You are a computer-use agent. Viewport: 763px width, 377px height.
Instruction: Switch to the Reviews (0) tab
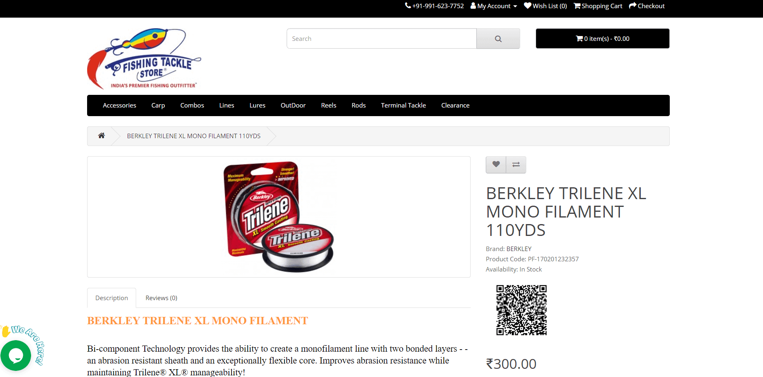[162, 298]
